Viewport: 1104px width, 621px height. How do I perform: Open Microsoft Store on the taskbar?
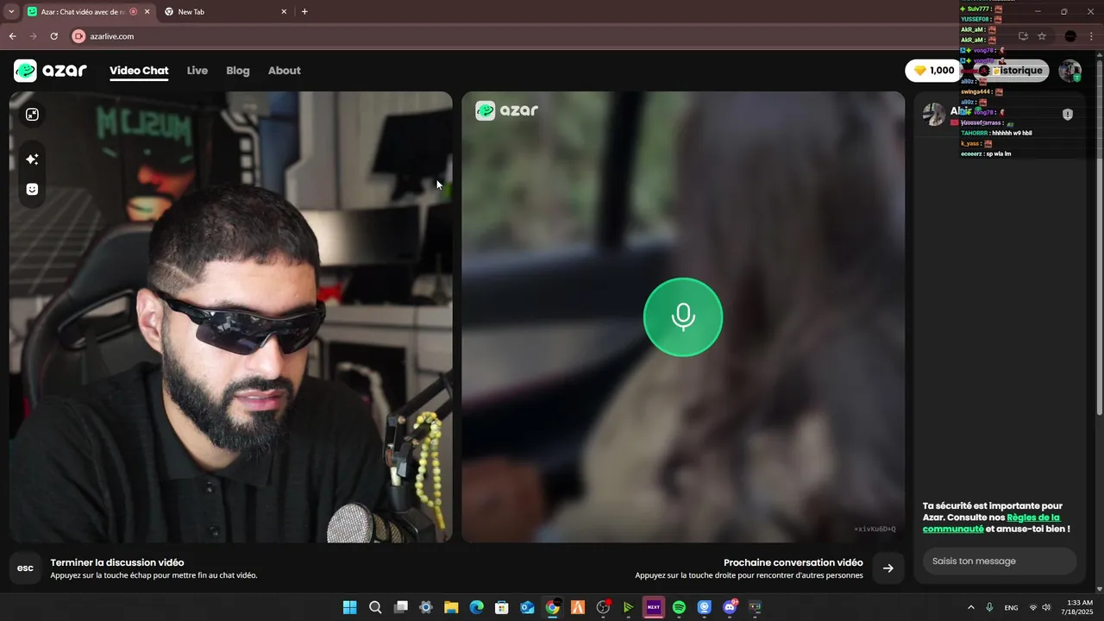(501, 607)
